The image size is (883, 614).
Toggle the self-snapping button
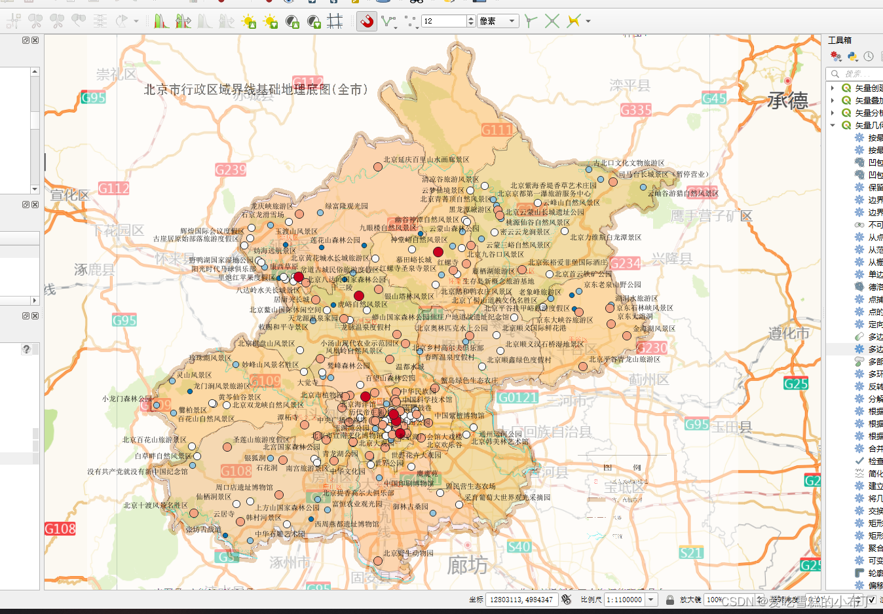tap(574, 22)
